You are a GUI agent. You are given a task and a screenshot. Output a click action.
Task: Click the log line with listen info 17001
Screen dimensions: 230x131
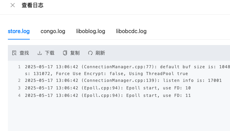(123, 81)
